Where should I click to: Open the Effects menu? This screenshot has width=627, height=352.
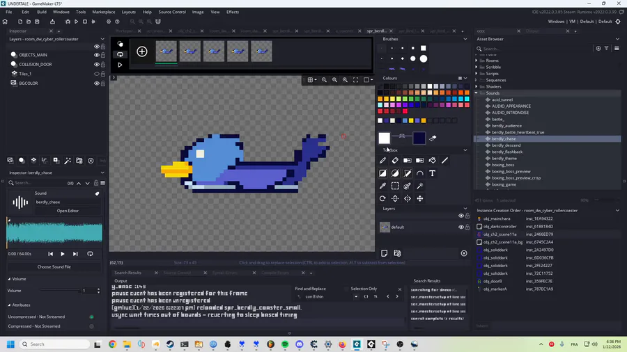point(233,12)
